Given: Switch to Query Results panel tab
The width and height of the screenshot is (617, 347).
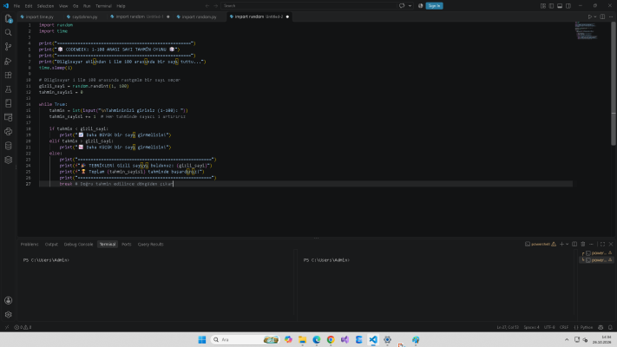Looking at the screenshot, I should [x=150, y=245].
